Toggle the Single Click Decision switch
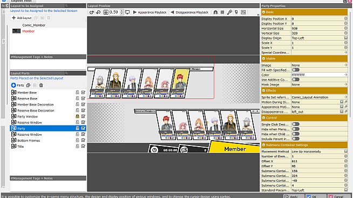This screenshot has width=353, height=198. pyautogui.click(x=296, y=124)
